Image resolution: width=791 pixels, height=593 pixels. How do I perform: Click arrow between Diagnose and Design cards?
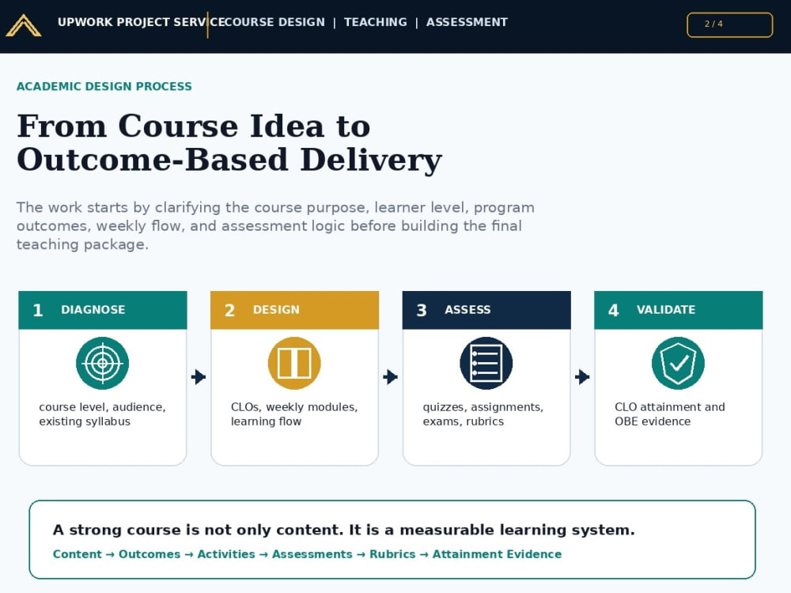[x=199, y=376]
